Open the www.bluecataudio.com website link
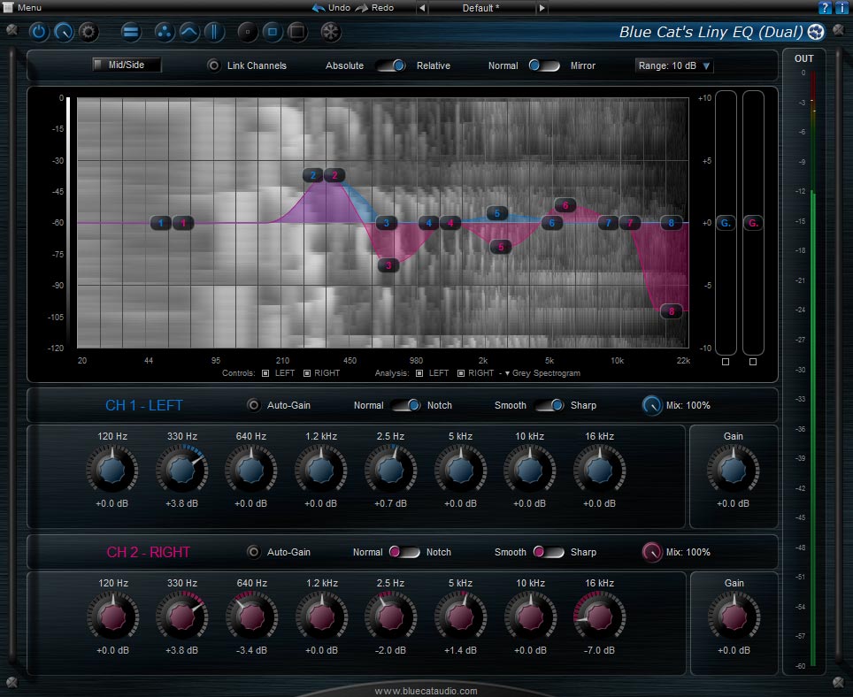 point(426,690)
